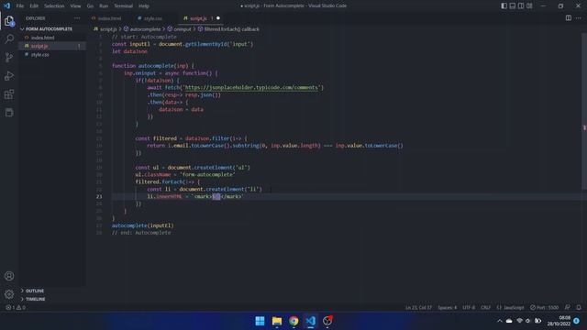Open the customize layout icon
The image size is (587, 330).
point(529,5)
